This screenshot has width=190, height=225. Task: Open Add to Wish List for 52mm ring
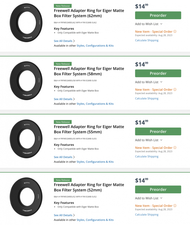tap(149, 198)
